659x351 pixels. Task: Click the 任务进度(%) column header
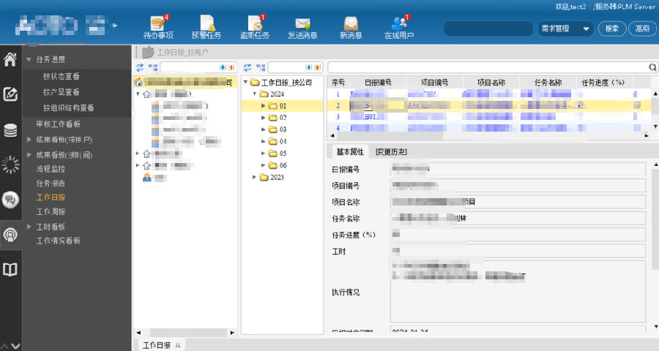point(603,83)
